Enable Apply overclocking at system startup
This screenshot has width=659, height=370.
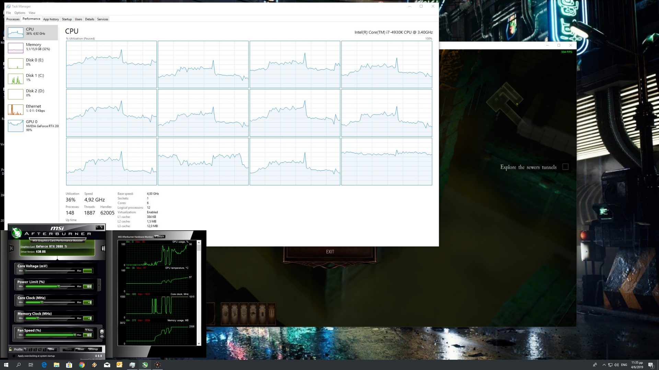tap(14, 356)
